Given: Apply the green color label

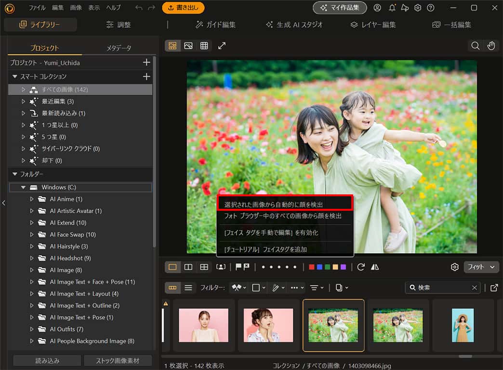Looking at the screenshot, I should click(x=327, y=267).
